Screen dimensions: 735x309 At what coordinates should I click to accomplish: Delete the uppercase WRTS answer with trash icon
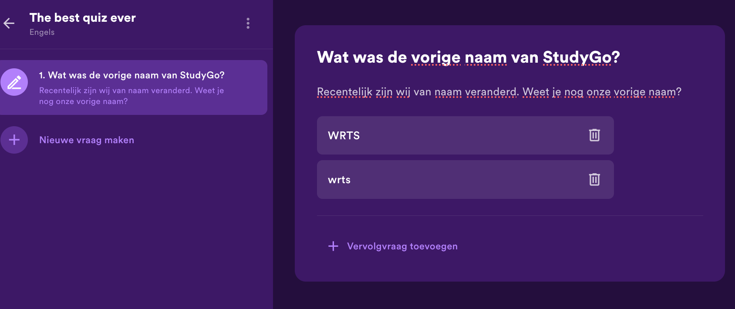594,135
